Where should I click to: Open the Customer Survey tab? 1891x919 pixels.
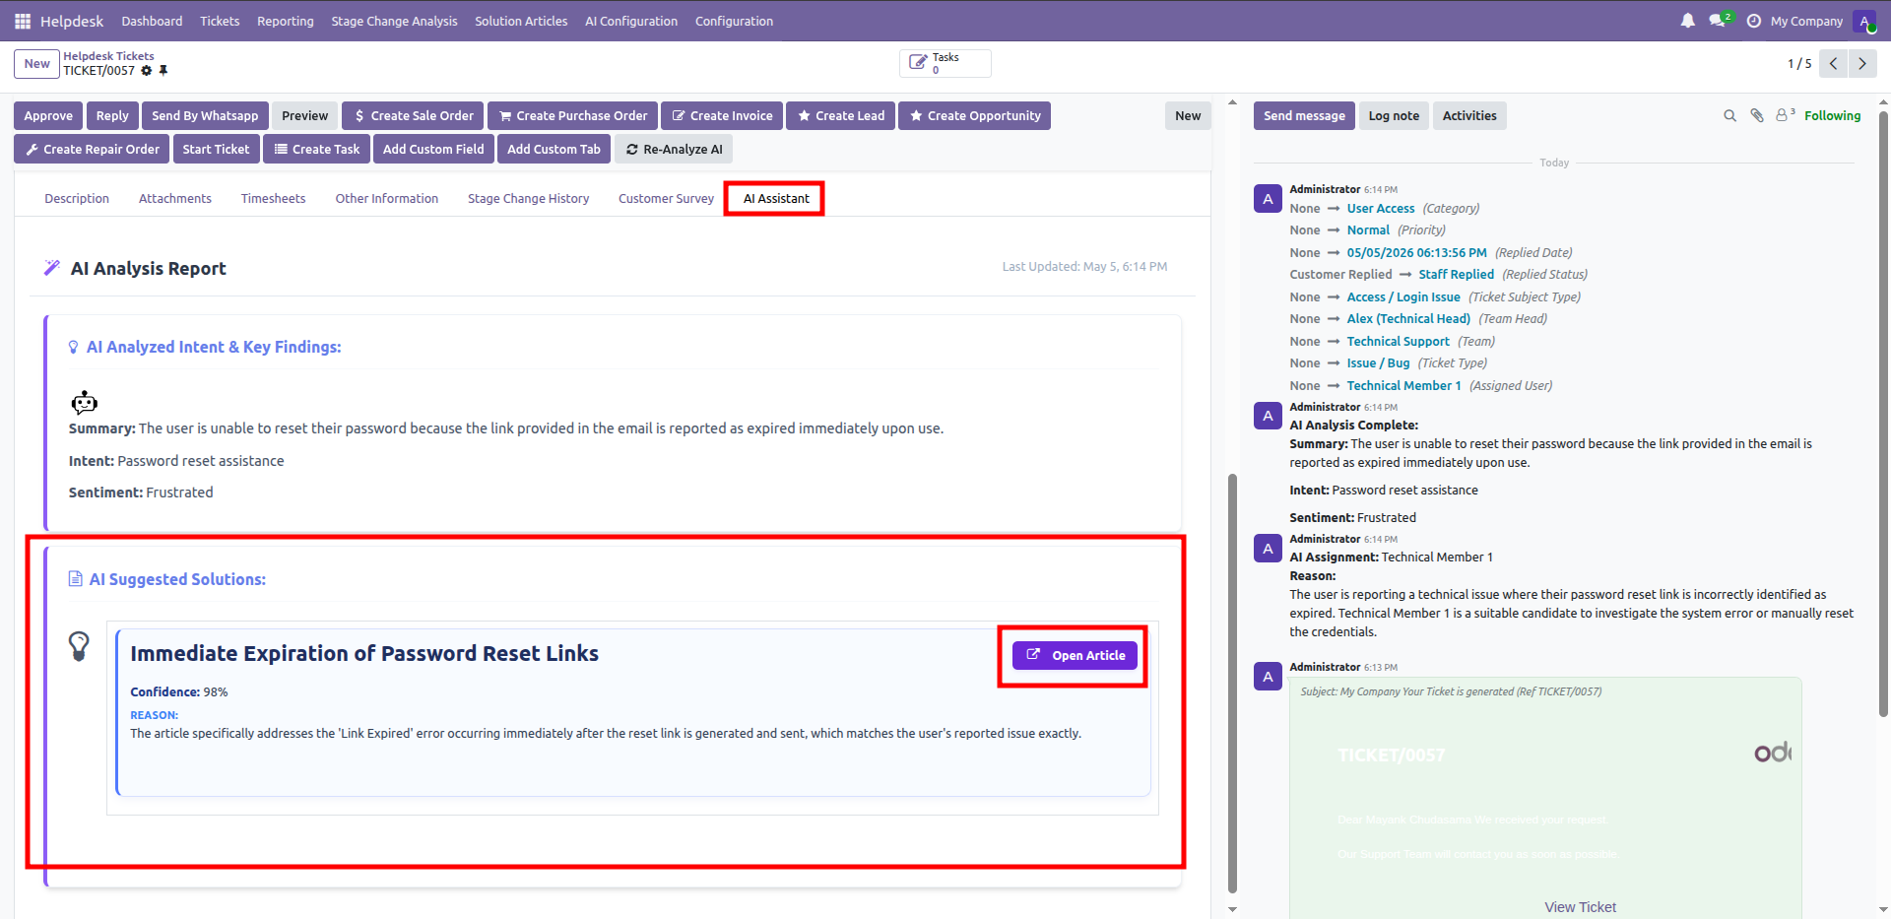[666, 199]
